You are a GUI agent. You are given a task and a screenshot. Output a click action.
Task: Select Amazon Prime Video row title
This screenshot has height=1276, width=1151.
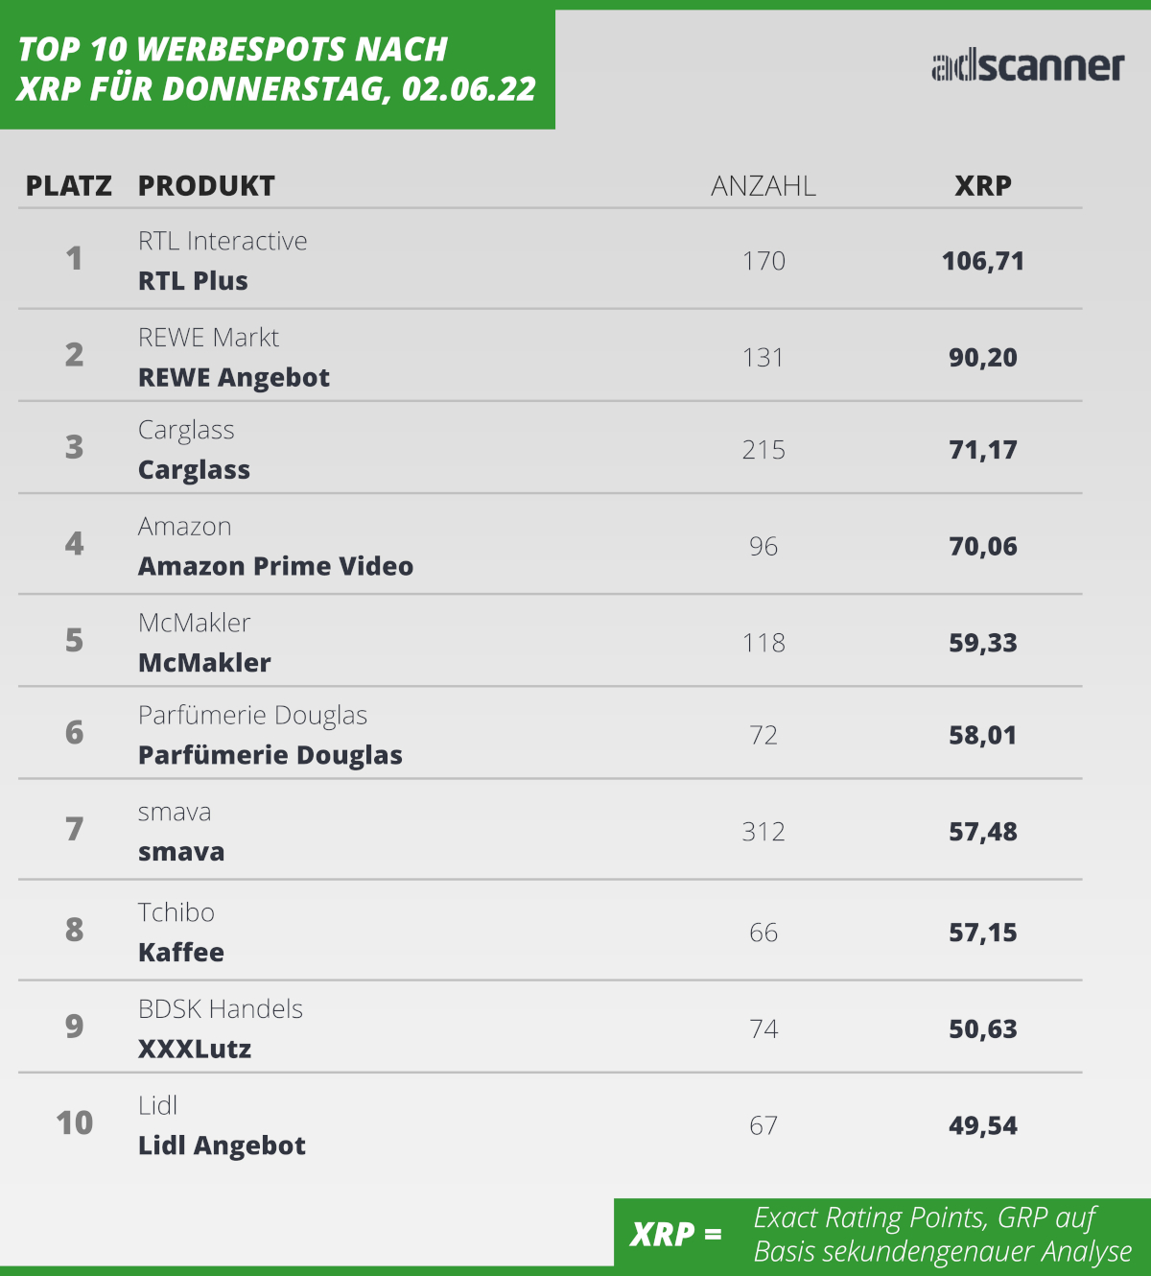(276, 566)
